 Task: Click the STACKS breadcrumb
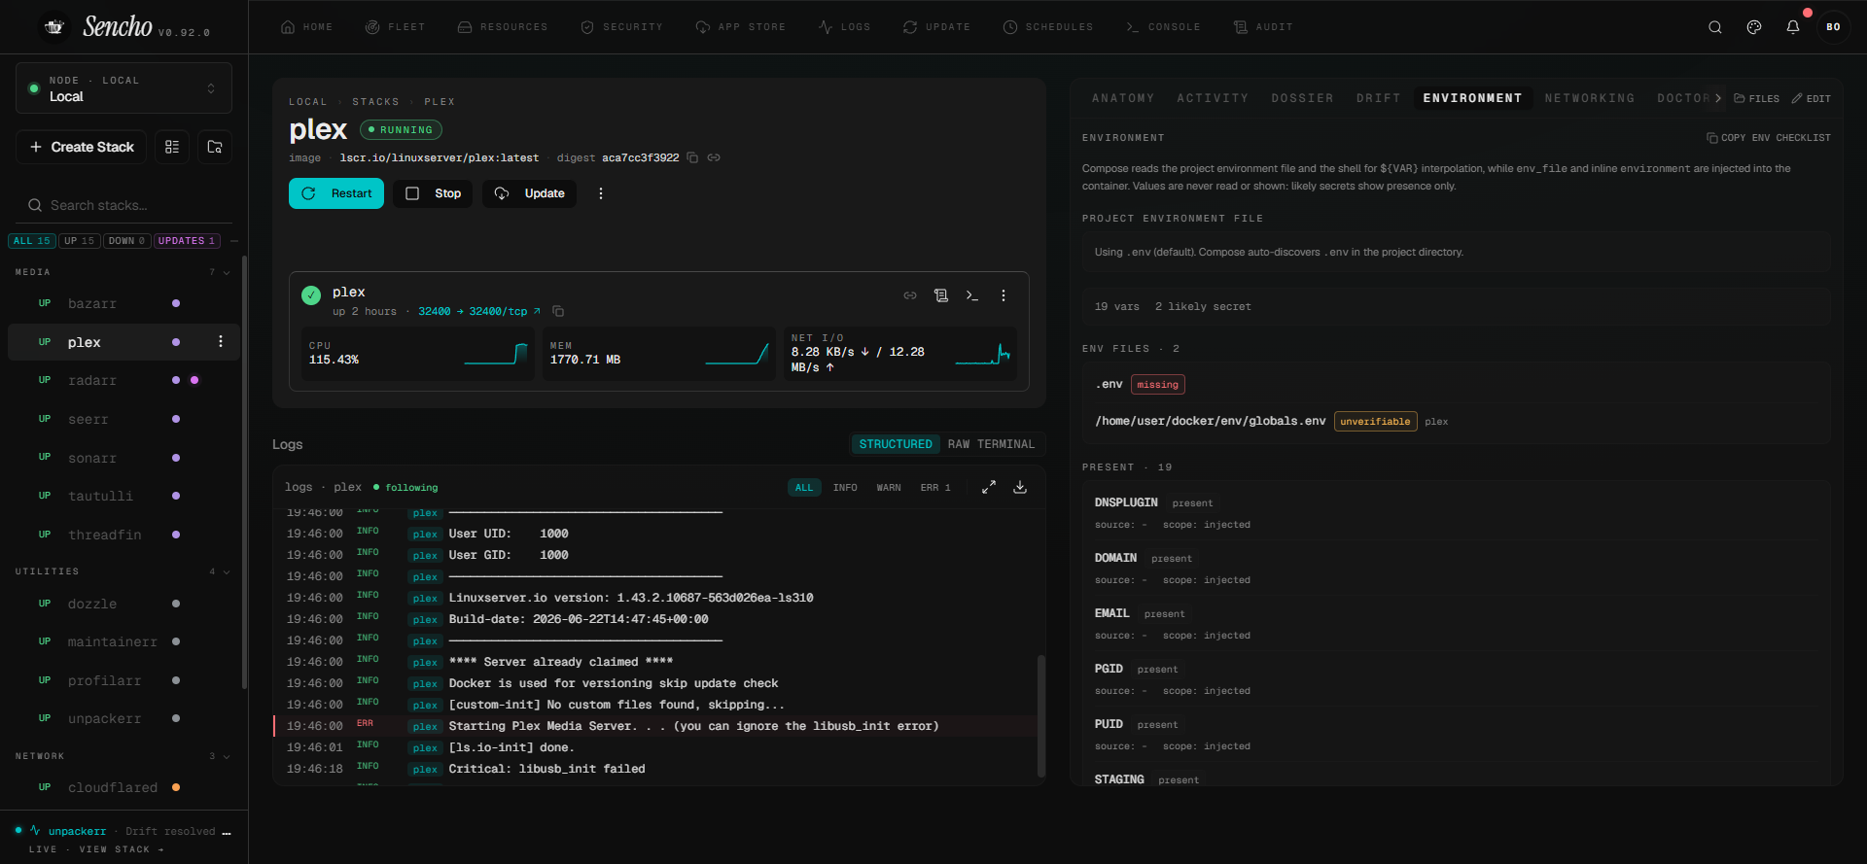pos(375,102)
